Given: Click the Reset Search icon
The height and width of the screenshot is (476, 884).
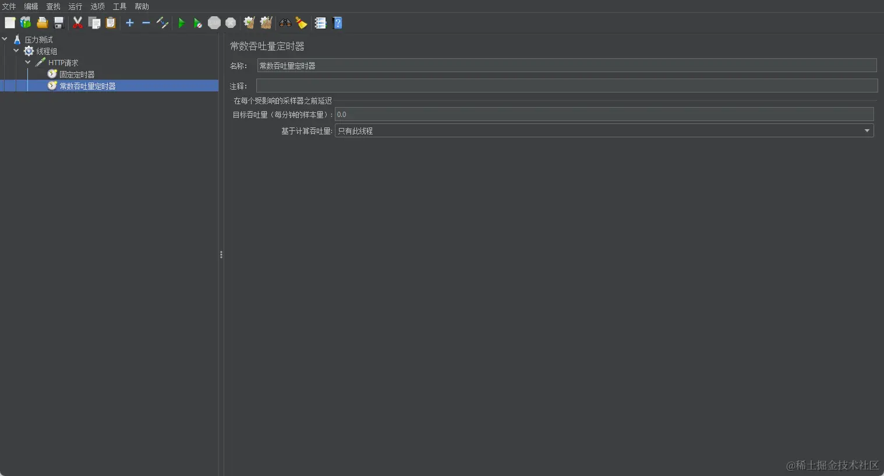Looking at the screenshot, I should click(x=301, y=23).
